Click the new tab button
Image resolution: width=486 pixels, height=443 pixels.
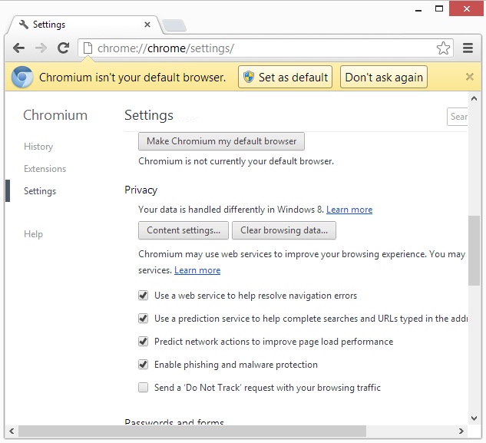click(174, 25)
